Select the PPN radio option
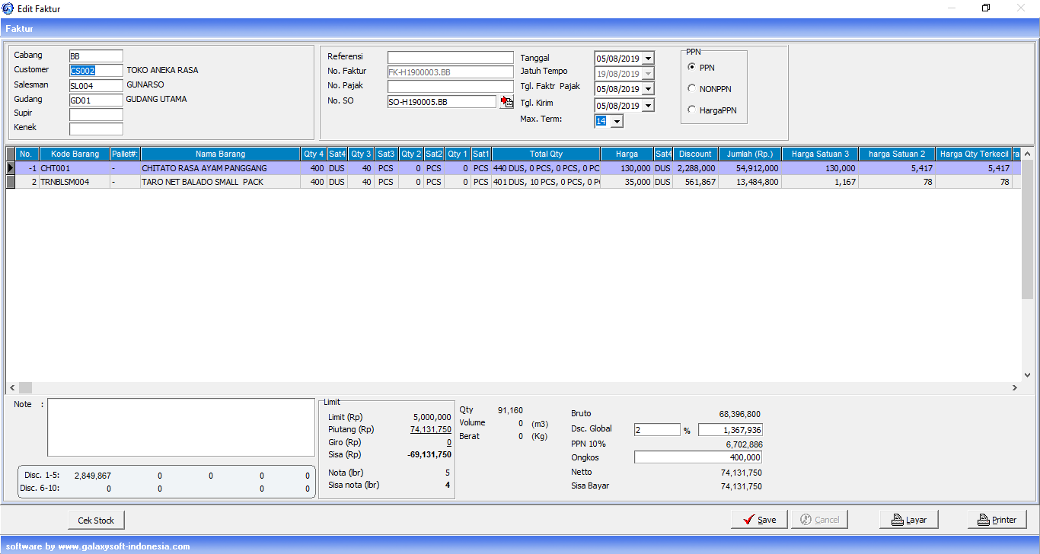Screen dimensions: 1040x554 coord(692,68)
